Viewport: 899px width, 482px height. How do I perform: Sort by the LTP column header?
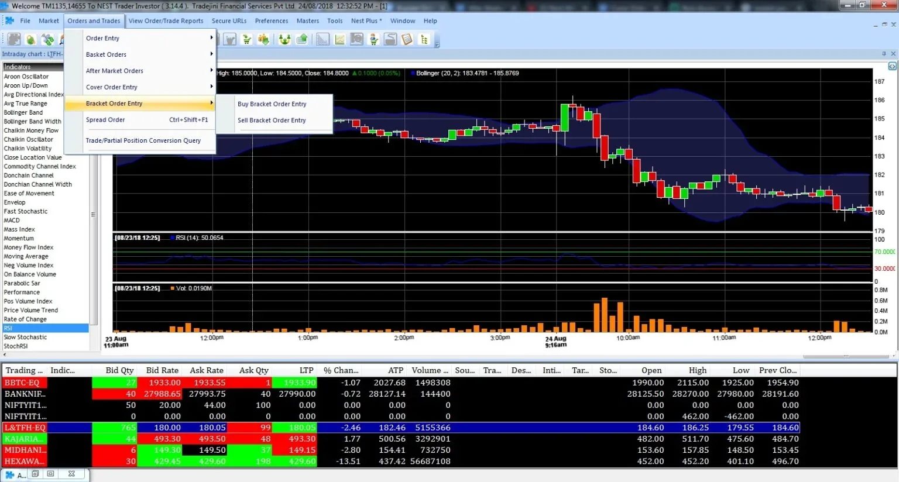(294, 370)
